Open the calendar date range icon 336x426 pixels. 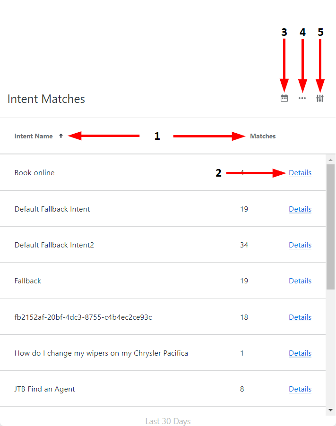tap(284, 98)
